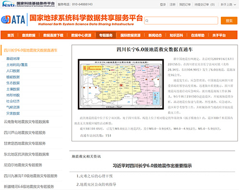This screenshot has width=239, height=190.
Task: Select 基础地理 in the sidebar
Action: tap(13, 59)
